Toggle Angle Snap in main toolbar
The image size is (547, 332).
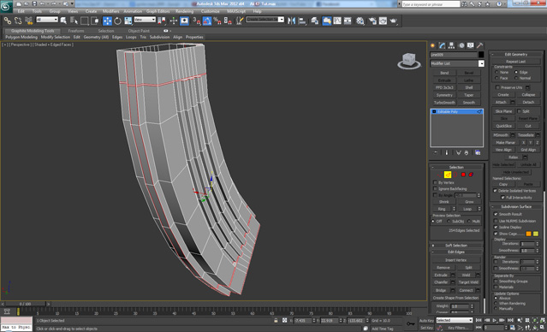207,21
